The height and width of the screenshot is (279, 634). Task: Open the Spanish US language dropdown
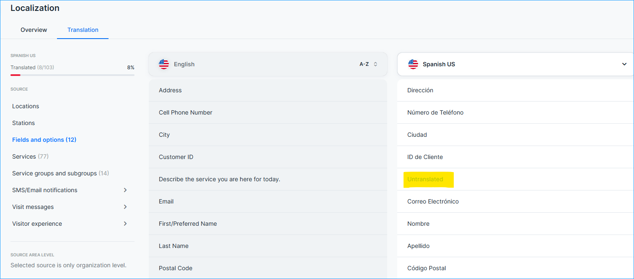[624, 64]
